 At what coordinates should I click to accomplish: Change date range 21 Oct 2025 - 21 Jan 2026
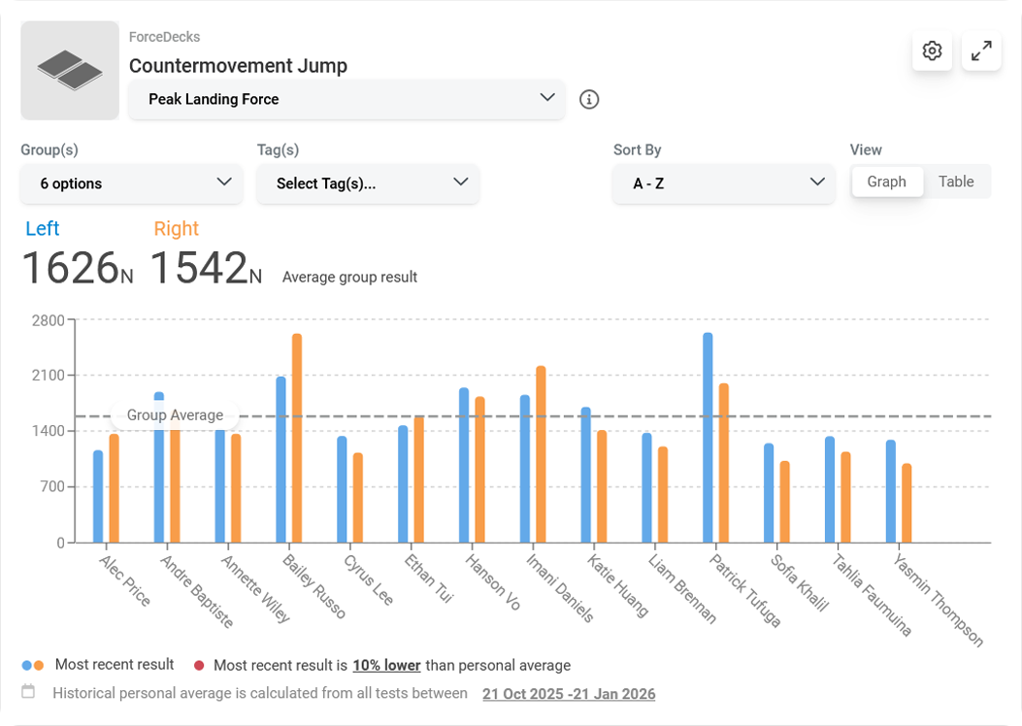click(x=569, y=694)
